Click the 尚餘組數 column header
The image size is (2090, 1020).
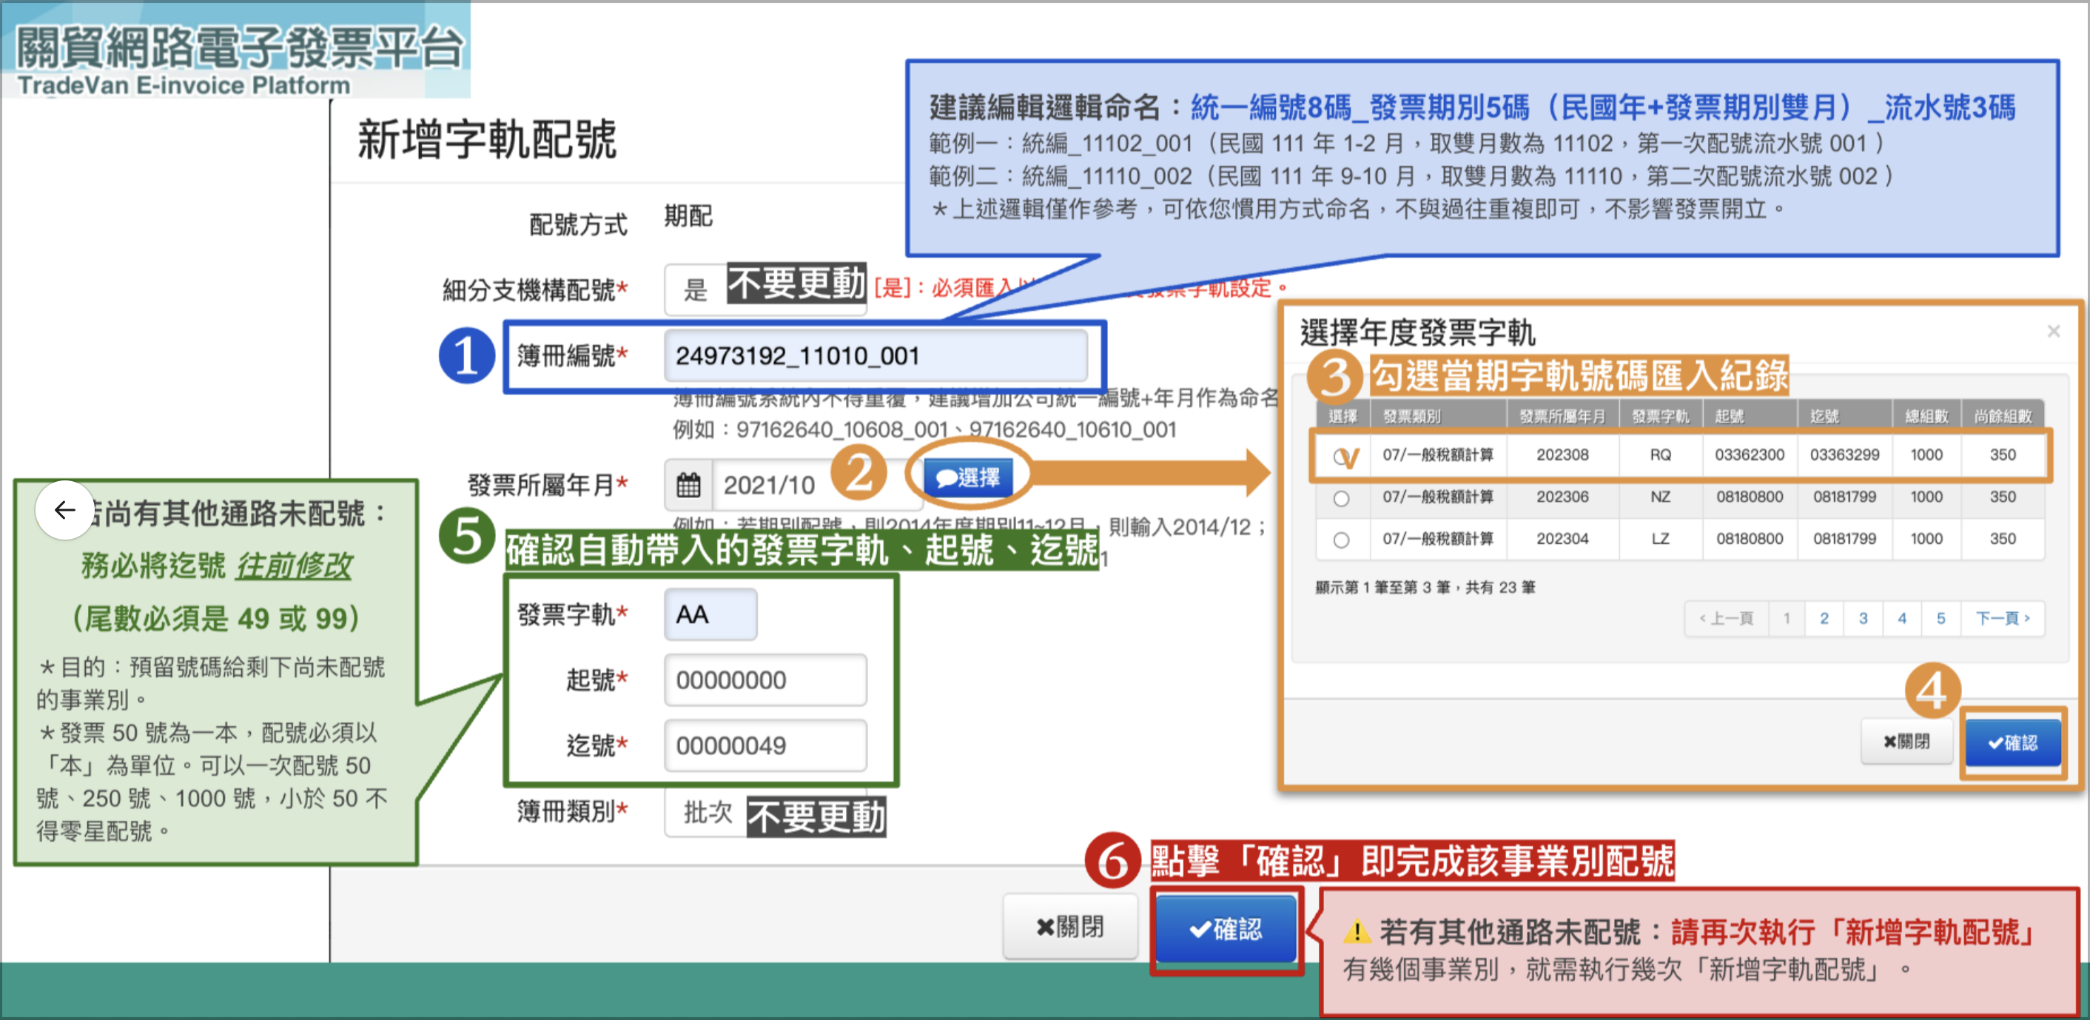click(x=2003, y=416)
